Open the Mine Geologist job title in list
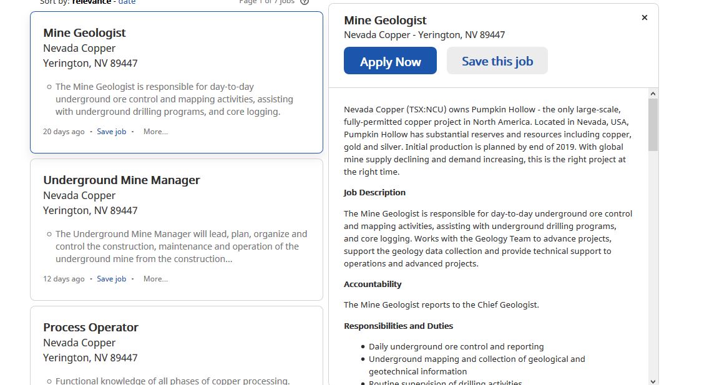The image size is (727, 385). click(84, 33)
